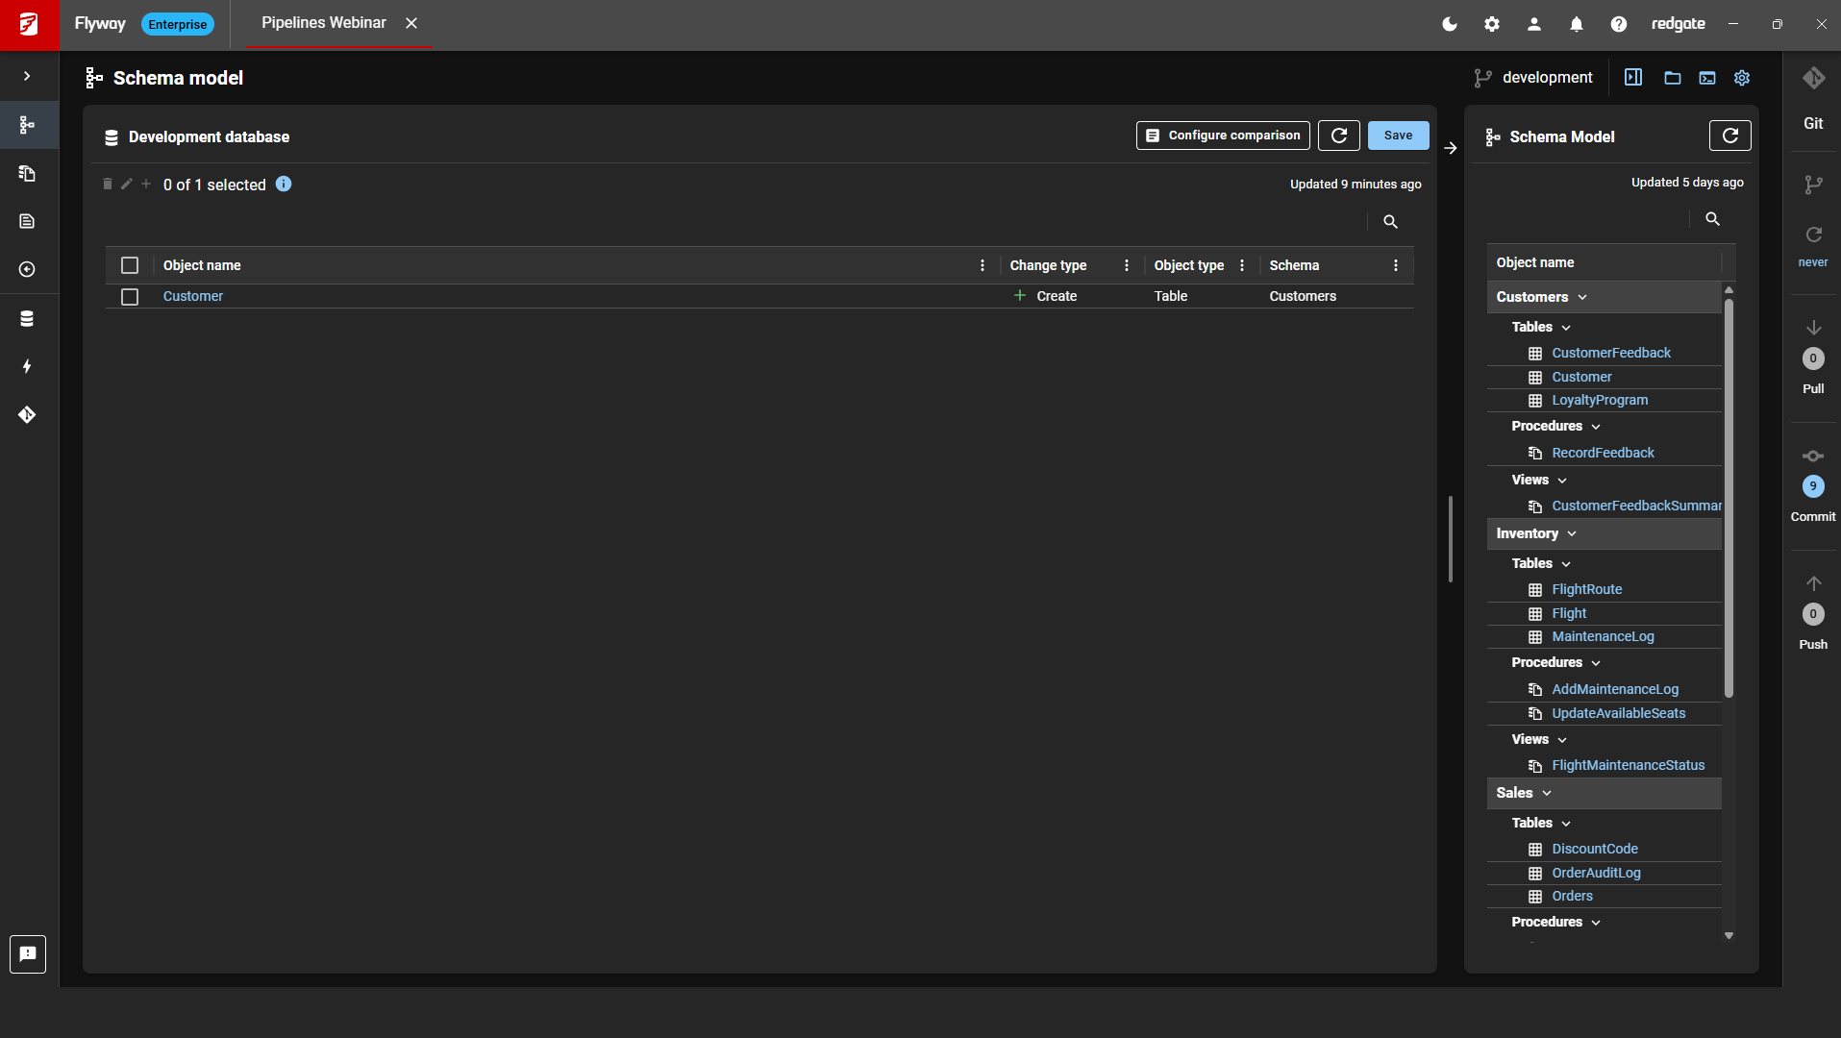Click the Commit icon in Git sidebar

[x=1813, y=457]
